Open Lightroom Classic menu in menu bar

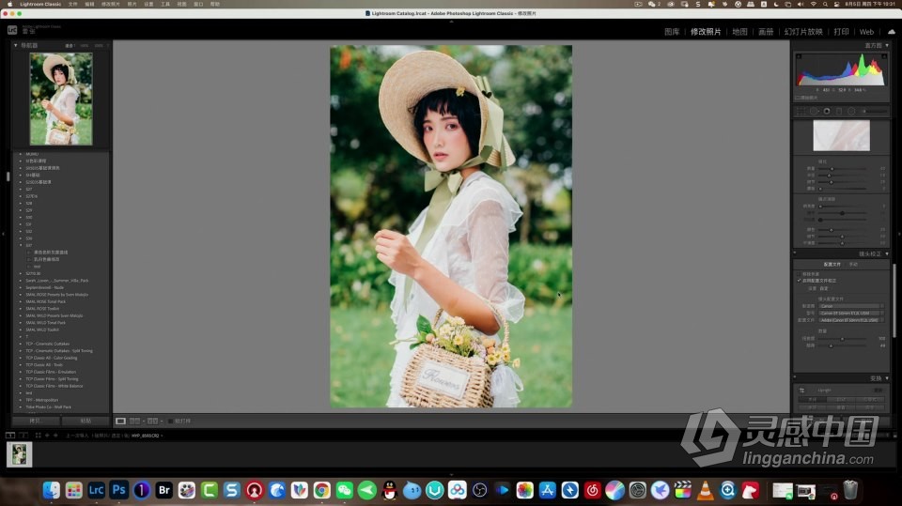(40, 4)
